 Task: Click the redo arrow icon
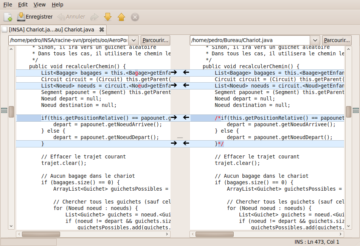(x=94, y=17)
